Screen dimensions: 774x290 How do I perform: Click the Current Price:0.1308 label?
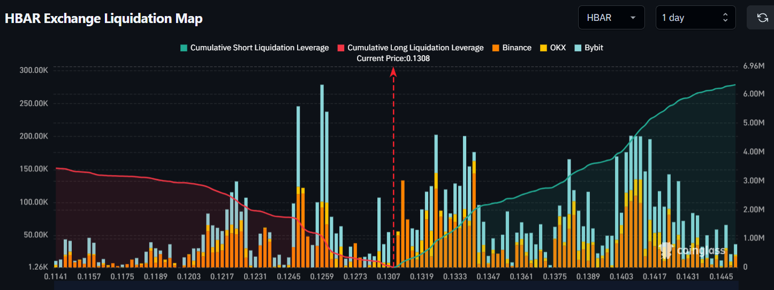393,58
